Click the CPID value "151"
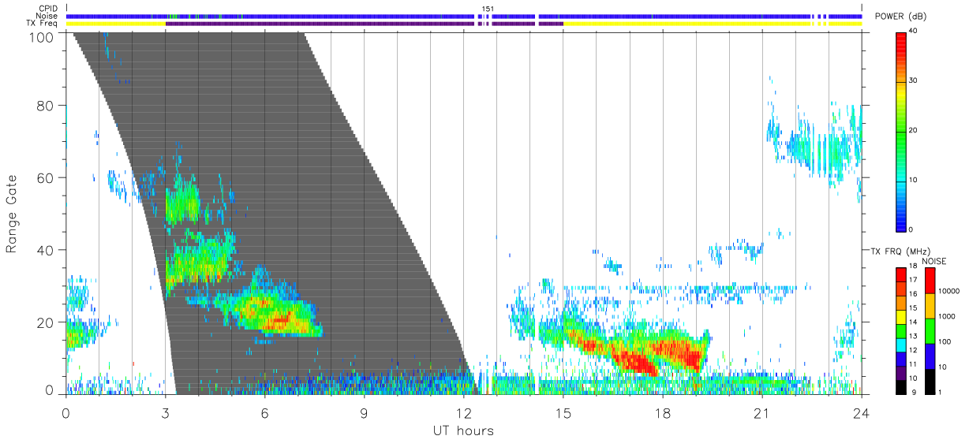 tap(488, 9)
